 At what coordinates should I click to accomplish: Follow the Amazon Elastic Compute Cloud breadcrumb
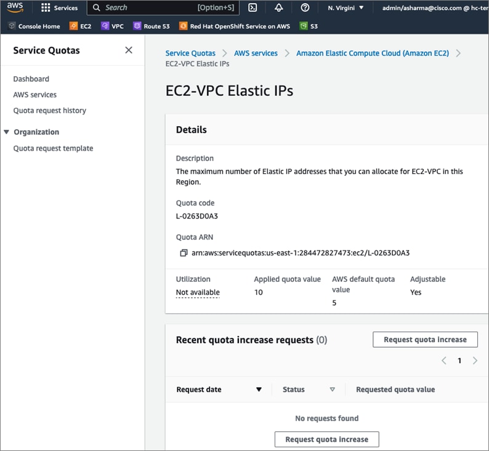(x=373, y=54)
